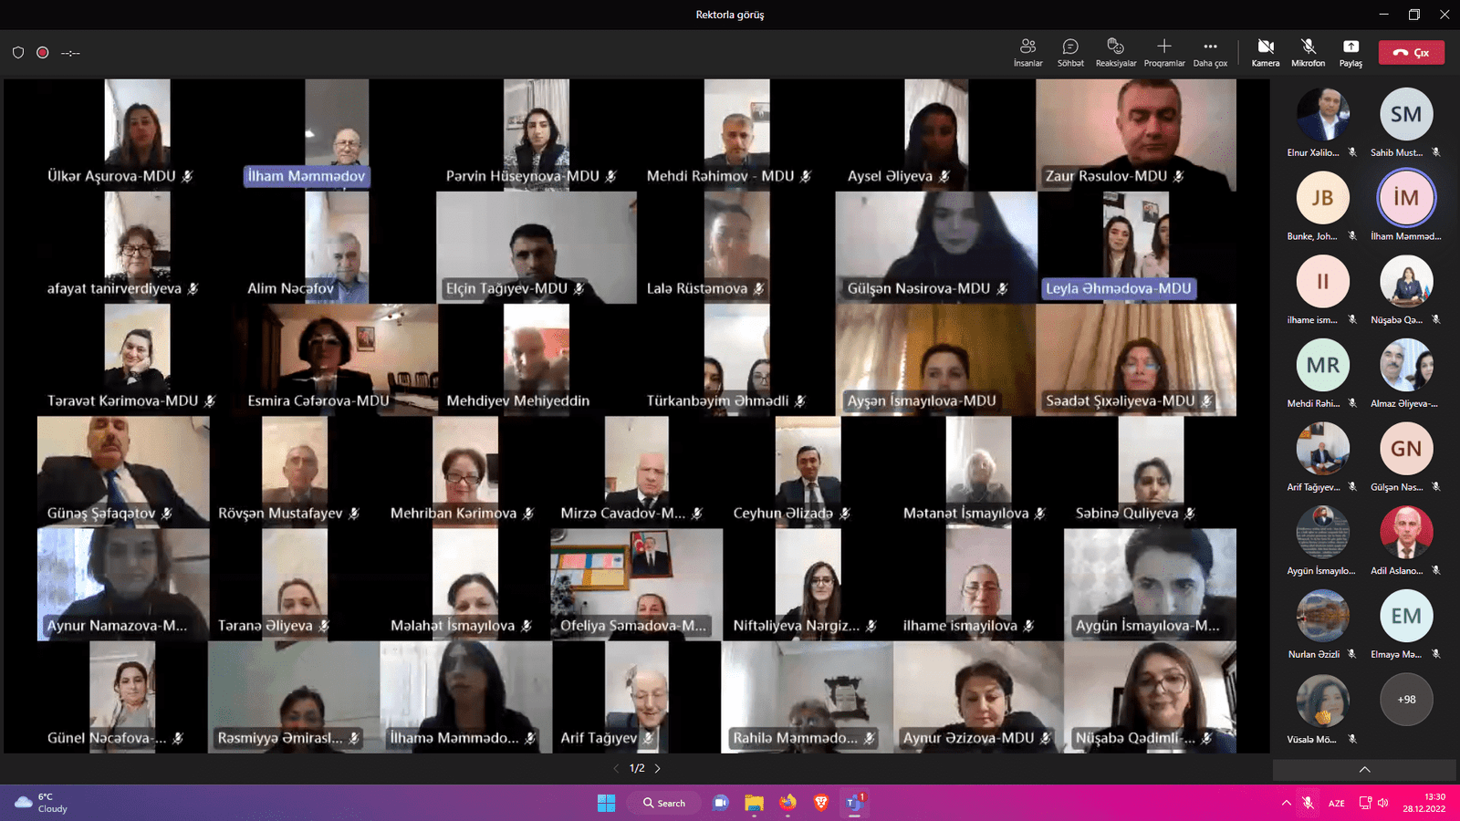Open the İnsanlar participants panel
Viewport: 1460px width, 821px height.
point(1027,52)
